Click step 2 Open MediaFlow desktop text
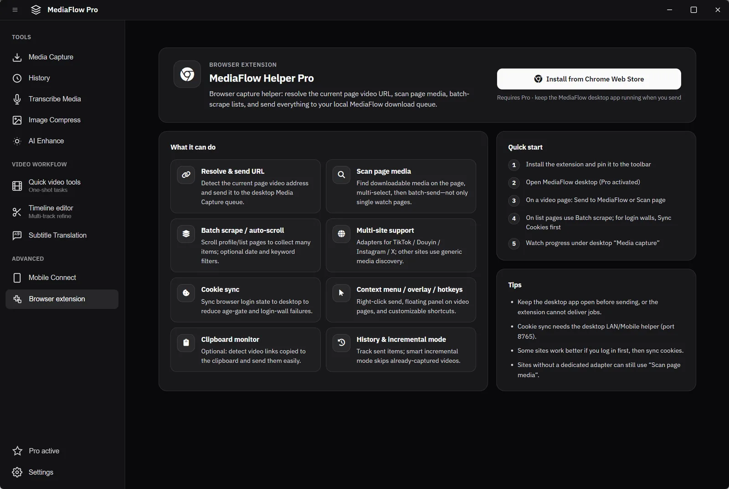729x489 pixels. click(x=583, y=182)
